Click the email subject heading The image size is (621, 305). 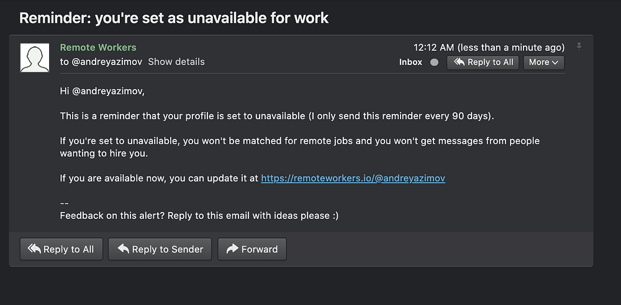pyautogui.click(x=174, y=17)
